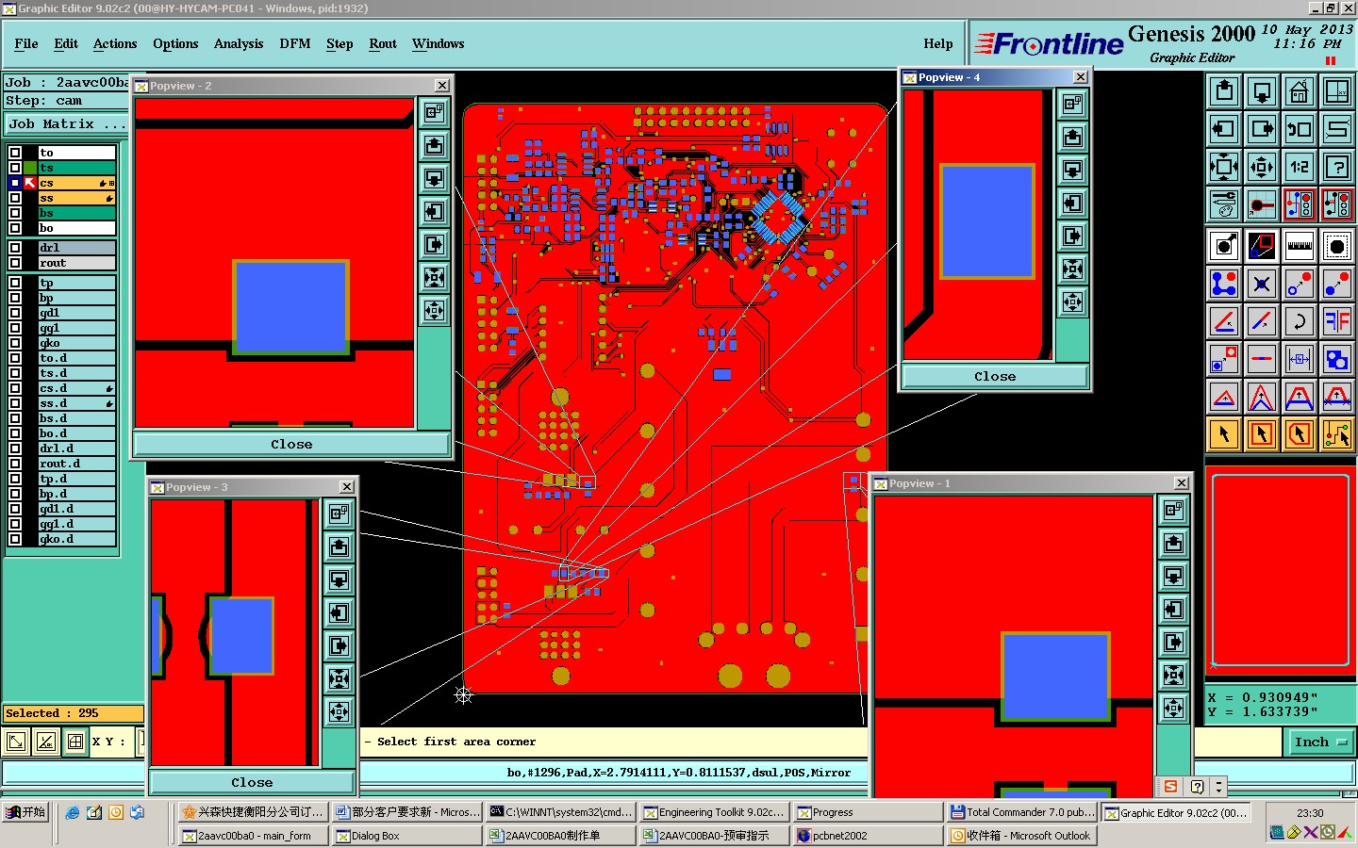Click the mirror F icon

tap(1337, 321)
